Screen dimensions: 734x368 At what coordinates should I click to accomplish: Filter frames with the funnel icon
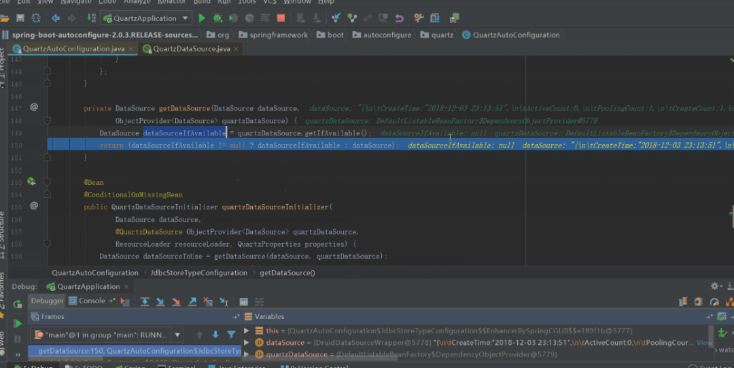231,335
